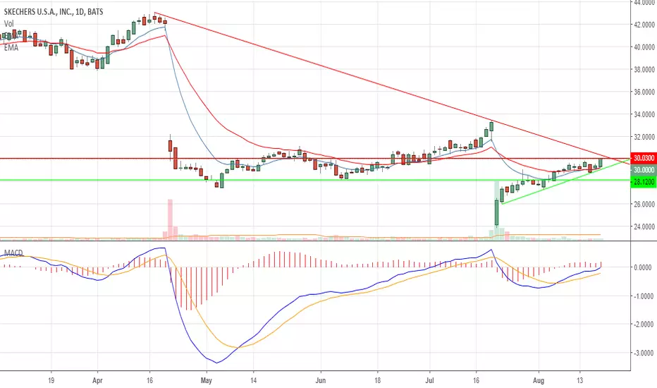Click the Apr date label
This screenshot has width=657, height=388.
[x=97, y=380]
